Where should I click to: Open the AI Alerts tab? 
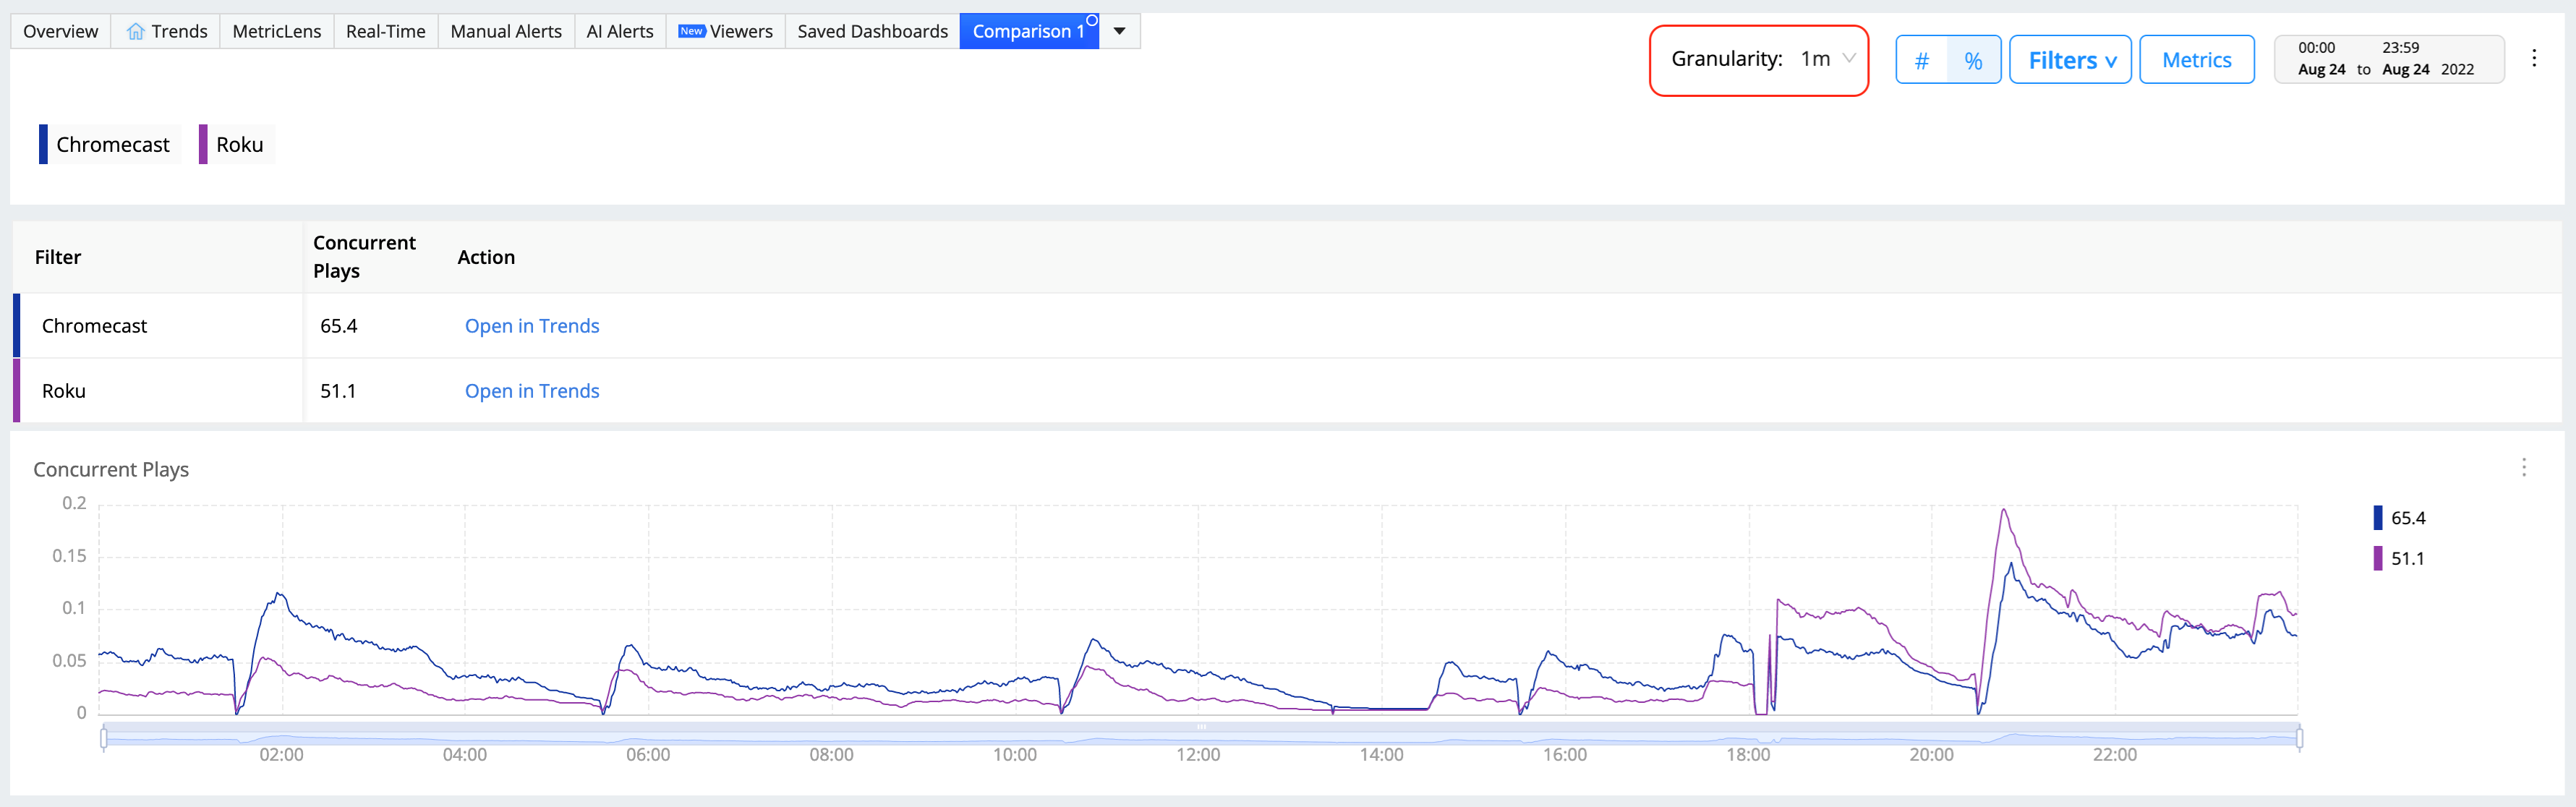click(x=619, y=31)
